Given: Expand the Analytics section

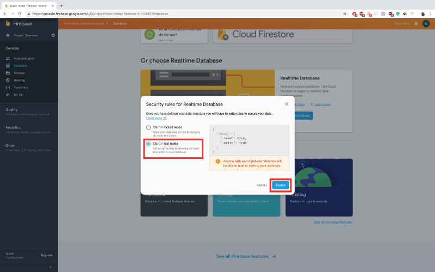Looking at the screenshot, I should click(13, 127).
